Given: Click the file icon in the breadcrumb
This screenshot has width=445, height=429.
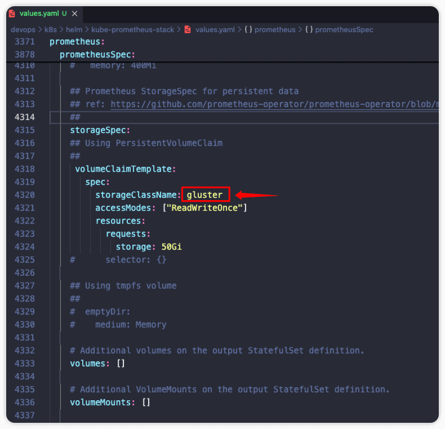Looking at the screenshot, I should [x=188, y=29].
